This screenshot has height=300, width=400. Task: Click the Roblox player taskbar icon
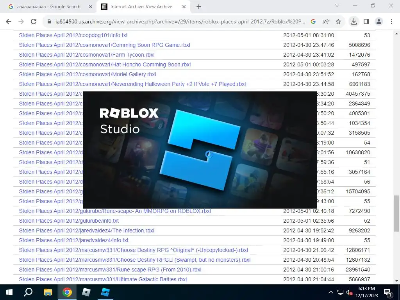click(86, 292)
